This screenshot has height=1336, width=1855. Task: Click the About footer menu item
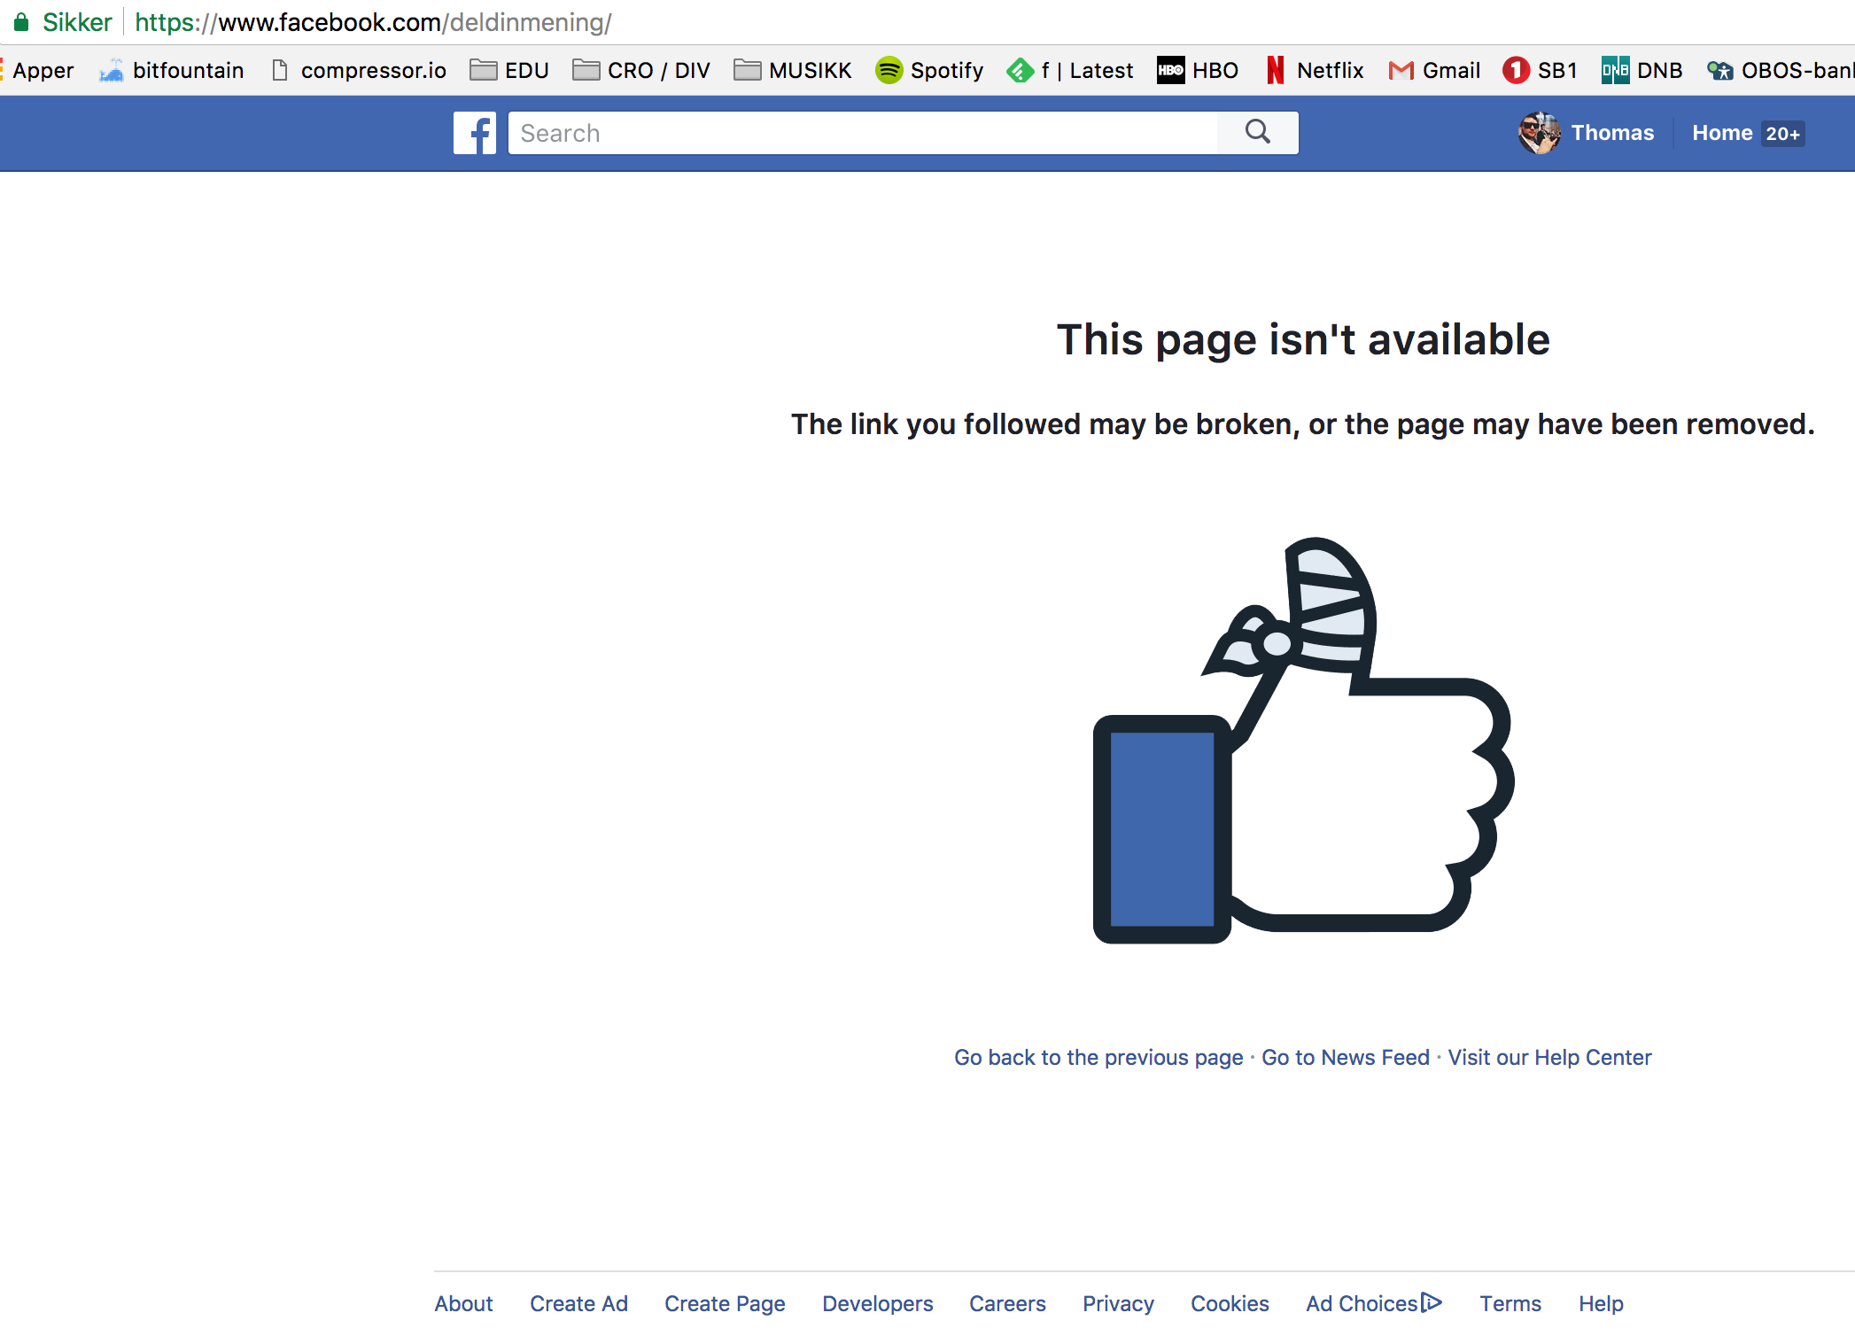[x=461, y=1304]
